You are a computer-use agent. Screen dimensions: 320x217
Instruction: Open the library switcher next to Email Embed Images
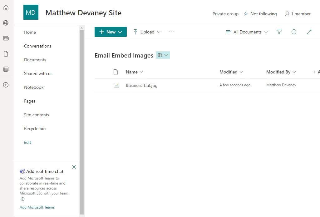[163, 55]
